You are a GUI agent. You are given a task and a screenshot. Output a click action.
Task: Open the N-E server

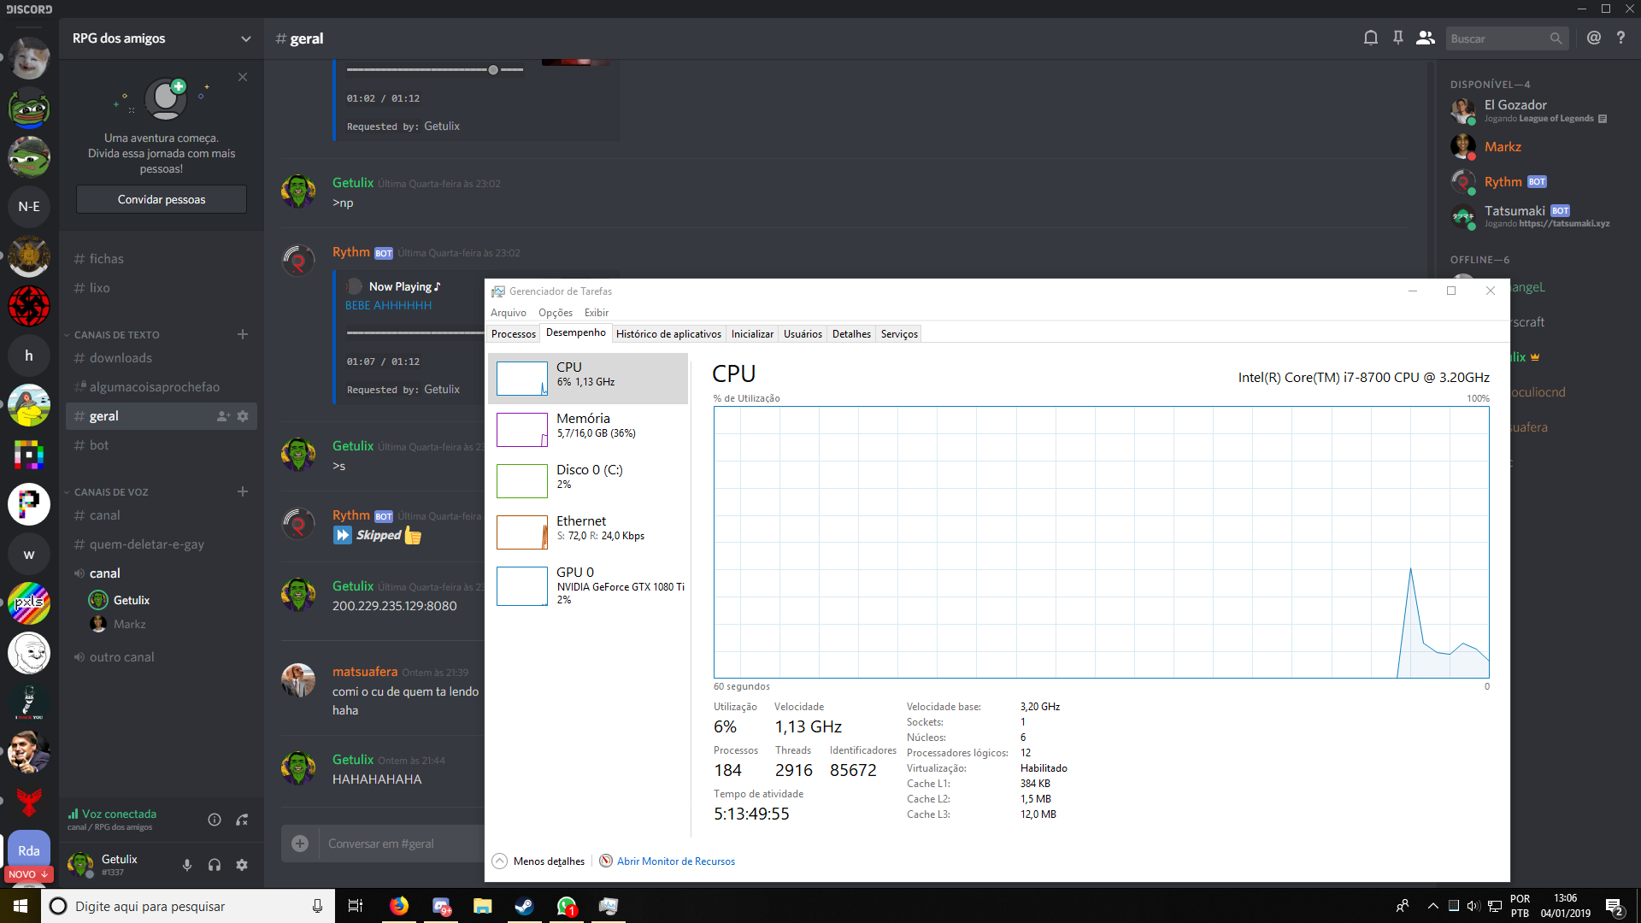29,207
